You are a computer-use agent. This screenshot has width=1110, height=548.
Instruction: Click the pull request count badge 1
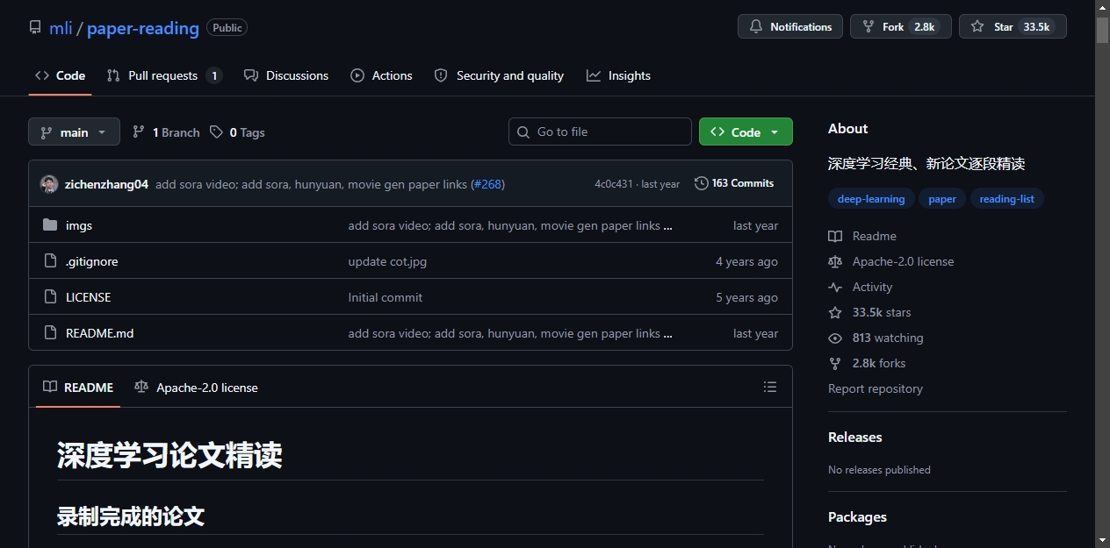click(x=214, y=75)
